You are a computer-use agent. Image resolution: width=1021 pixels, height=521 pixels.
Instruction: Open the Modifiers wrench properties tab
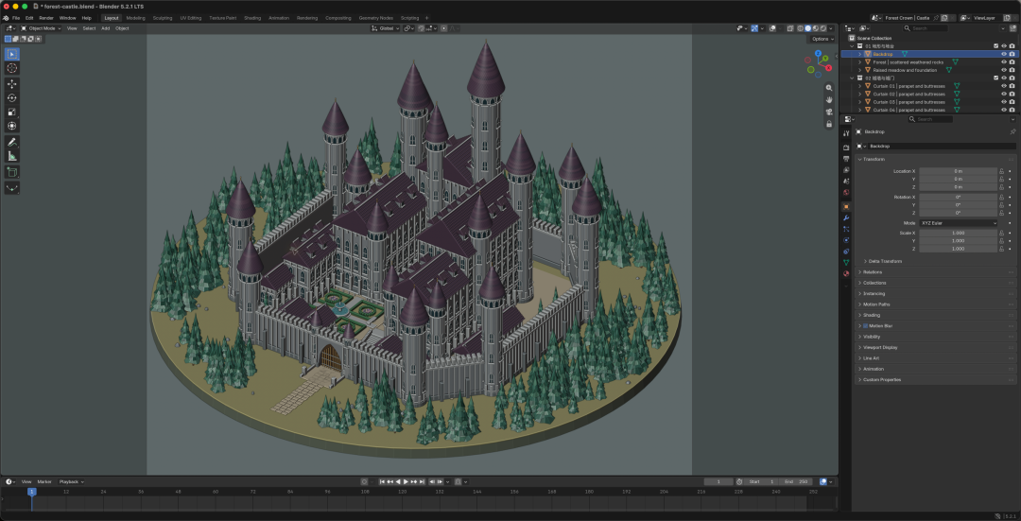click(x=846, y=217)
